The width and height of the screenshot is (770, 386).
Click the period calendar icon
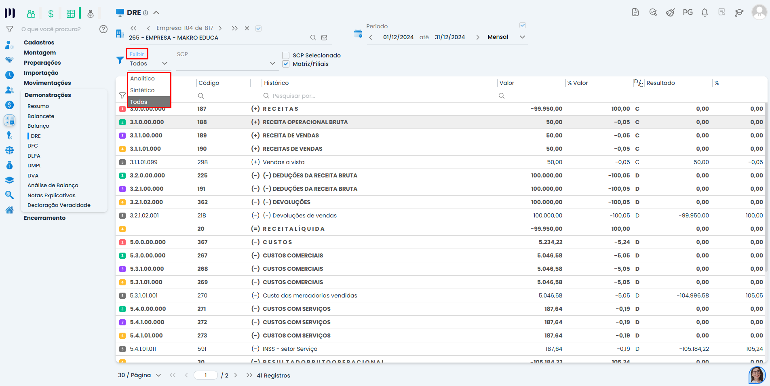(x=358, y=34)
